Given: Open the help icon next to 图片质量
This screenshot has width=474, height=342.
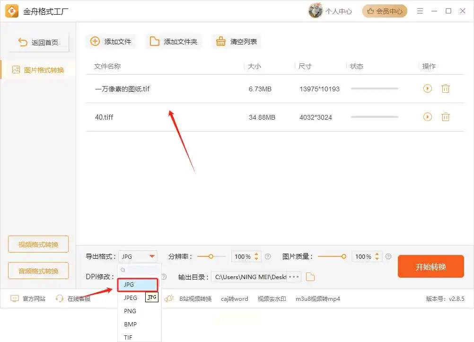Looking at the screenshot, I should 388,256.
